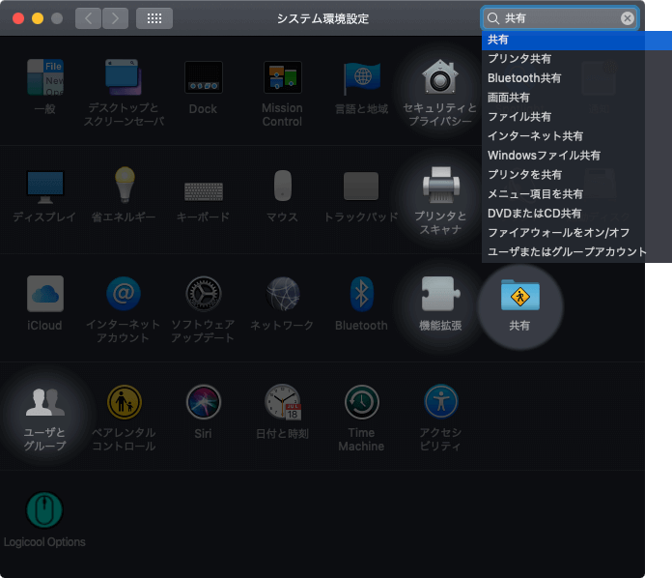Open Bluetooth preferences icon
Viewport: 672px width, 578px height.
click(362, 294)
